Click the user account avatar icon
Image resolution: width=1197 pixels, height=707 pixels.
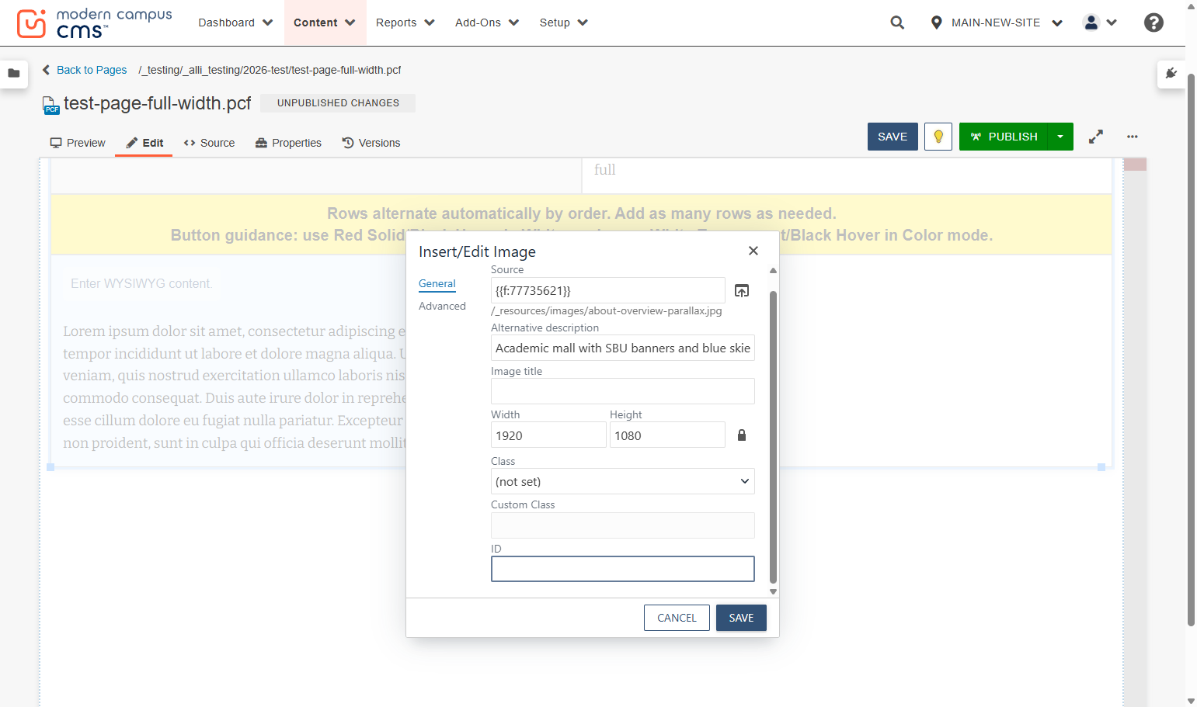1091,23
